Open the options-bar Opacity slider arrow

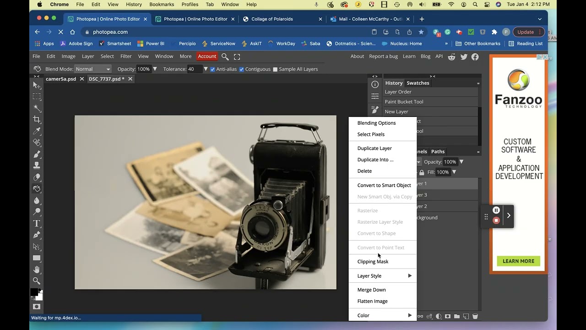click(x=155, y=69)
